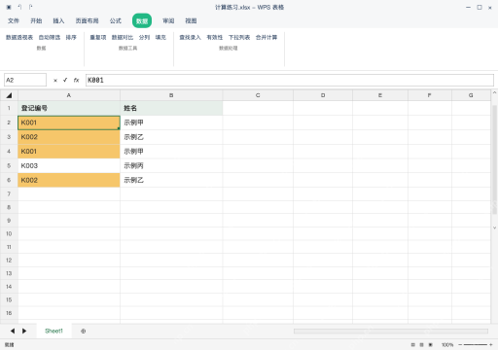Click the zoom out minus icon

coord(460,345)
